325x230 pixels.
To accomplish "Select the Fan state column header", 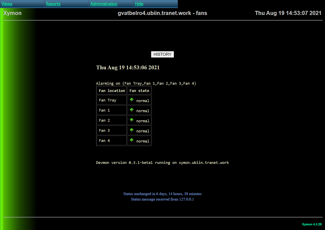I will [139, 91].
